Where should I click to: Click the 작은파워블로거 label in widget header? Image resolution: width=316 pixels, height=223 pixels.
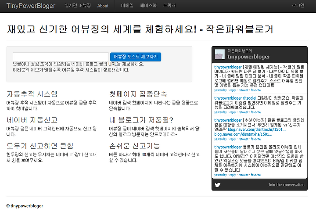[x=240, y=50]
